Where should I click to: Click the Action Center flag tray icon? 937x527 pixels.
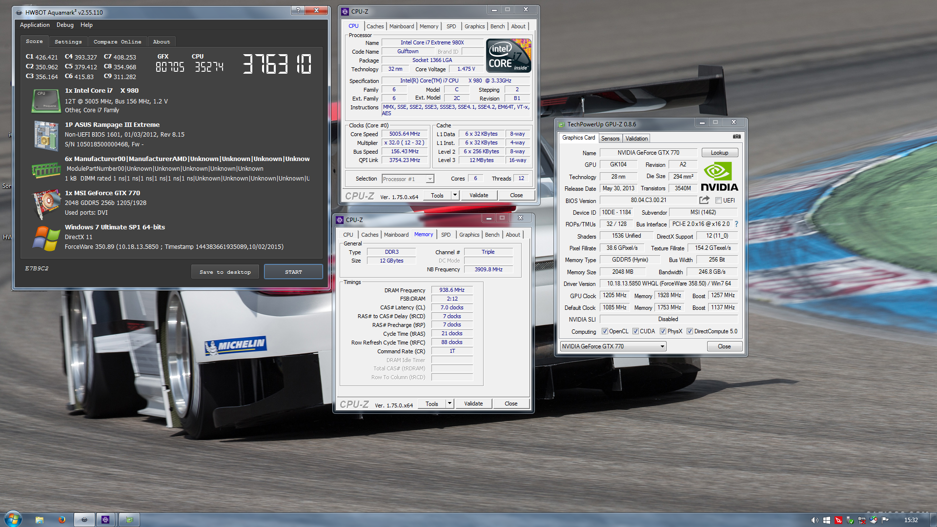(885, 520)
